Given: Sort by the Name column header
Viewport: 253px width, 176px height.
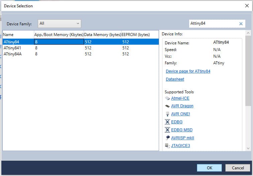Looking at the screenshot, I should pos(18,35).
